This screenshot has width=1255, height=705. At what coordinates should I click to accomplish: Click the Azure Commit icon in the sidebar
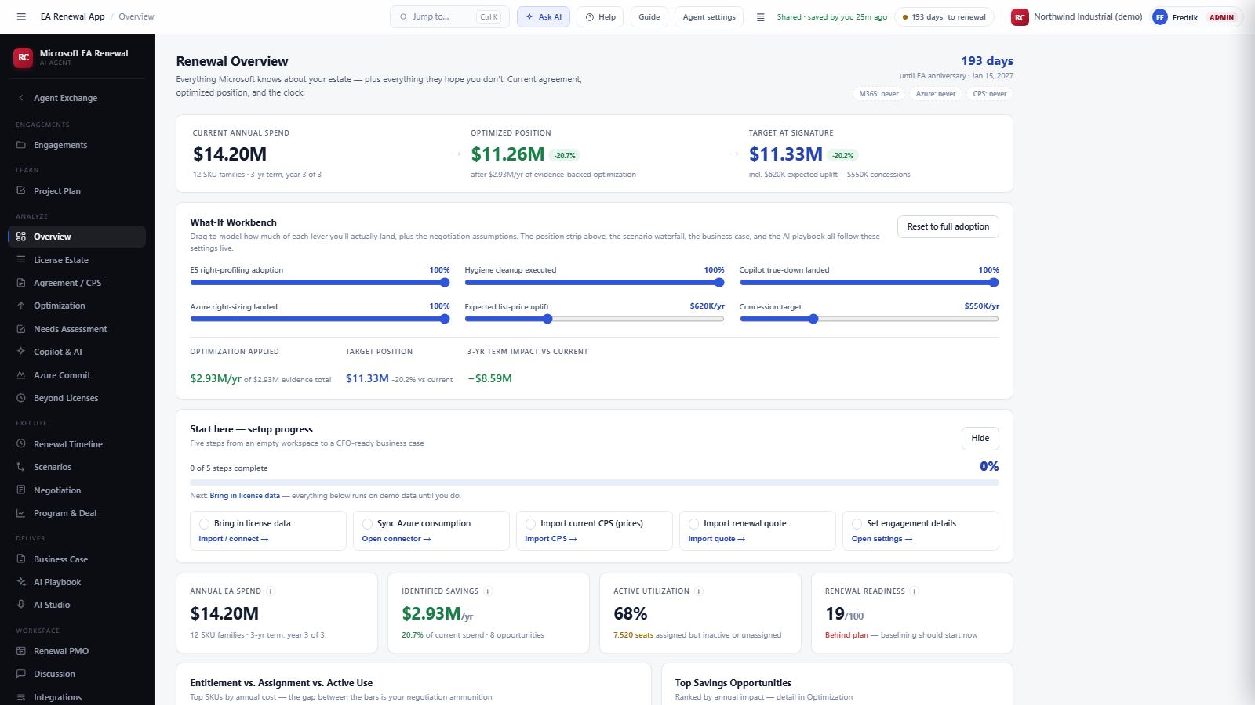click(x=21, y=375)
